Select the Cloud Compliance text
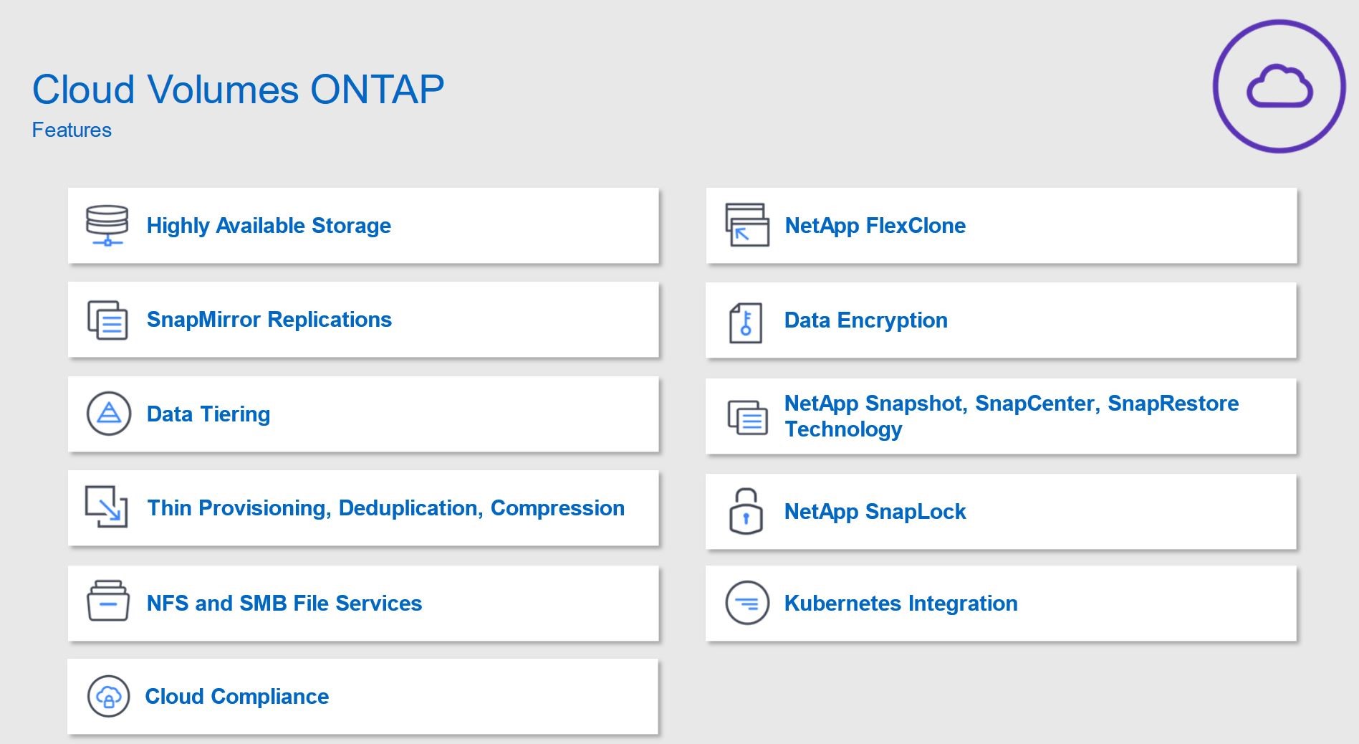Image resolution: width=1359 pixels, height=744 pixels. pos(237,697)
